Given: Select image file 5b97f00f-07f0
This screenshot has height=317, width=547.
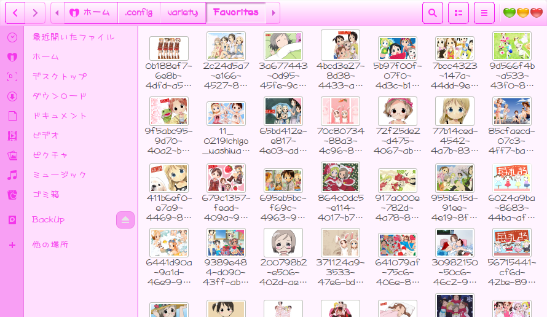Looking at the screenshot, I should point(398,49).
